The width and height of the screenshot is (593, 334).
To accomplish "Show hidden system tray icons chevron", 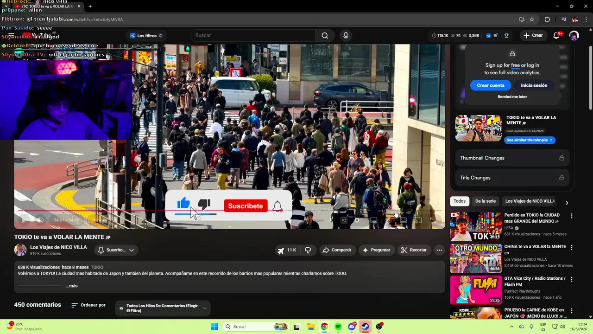I will click(x=511, y=327).
